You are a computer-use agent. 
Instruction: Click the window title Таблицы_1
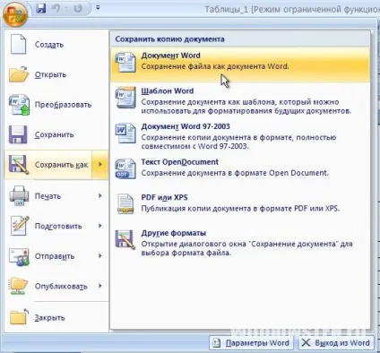(x=226, y=9)
